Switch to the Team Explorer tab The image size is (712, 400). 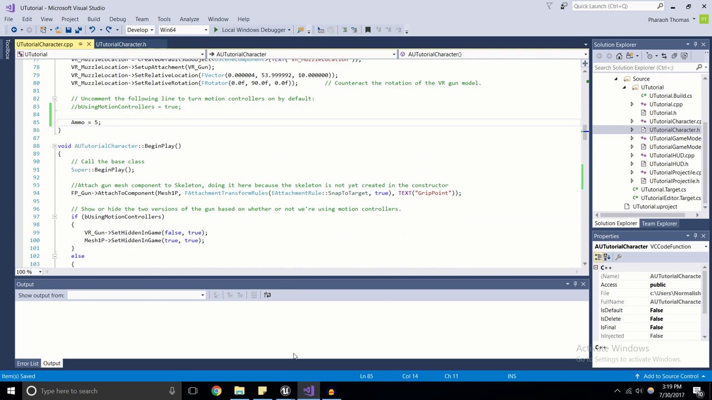click(x=659, y=223)
